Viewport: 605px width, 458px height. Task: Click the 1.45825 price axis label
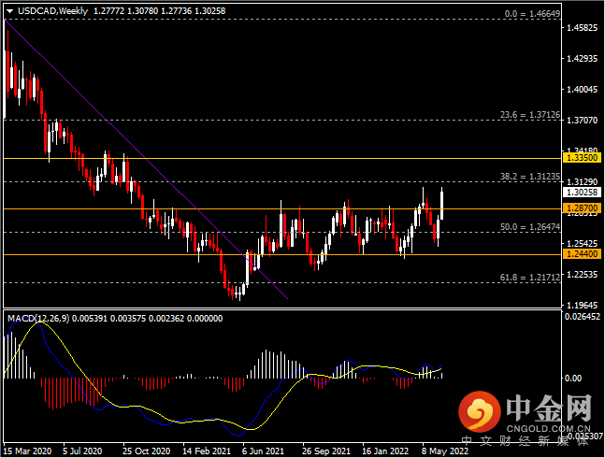coord(582,28)
